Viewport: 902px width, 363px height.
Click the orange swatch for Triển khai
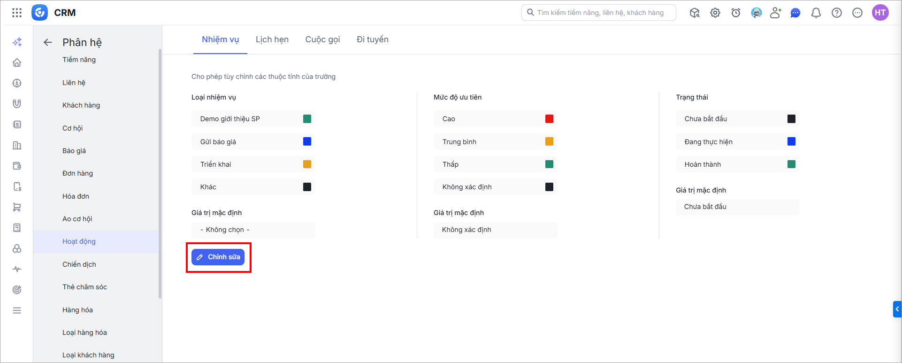(x=307, y=164)
